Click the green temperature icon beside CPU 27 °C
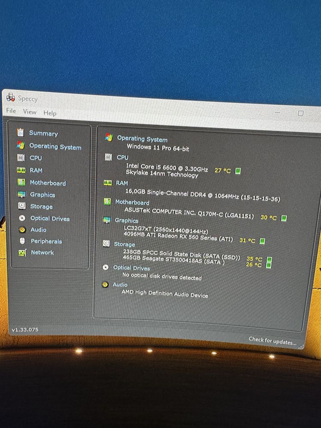 coord(238,171)
